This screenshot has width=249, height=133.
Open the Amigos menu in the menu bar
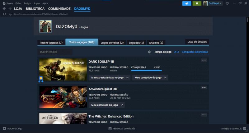27,3
